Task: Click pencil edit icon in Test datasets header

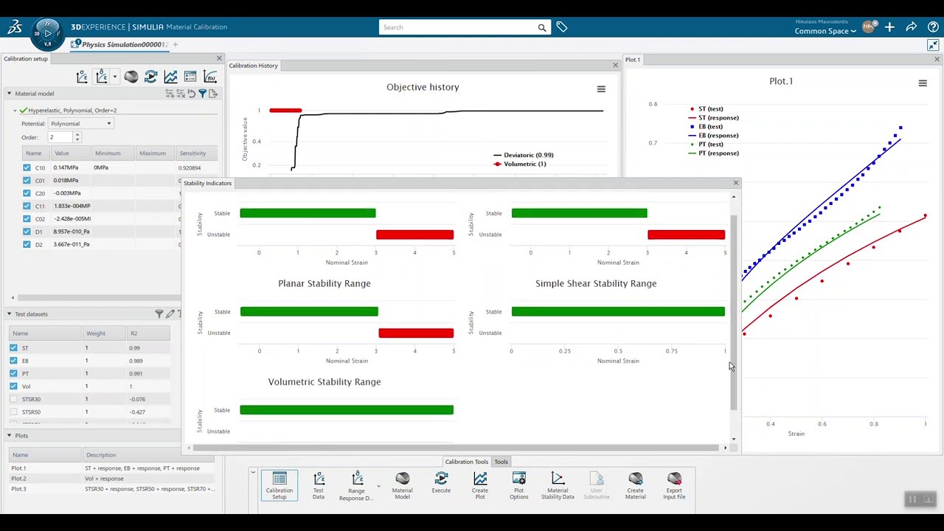Action: [170, 314]
